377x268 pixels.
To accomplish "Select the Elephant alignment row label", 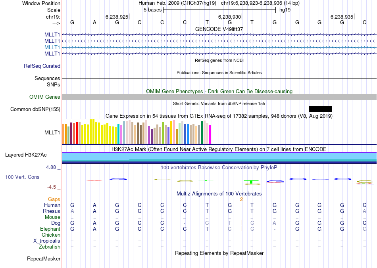I will 50,229.
